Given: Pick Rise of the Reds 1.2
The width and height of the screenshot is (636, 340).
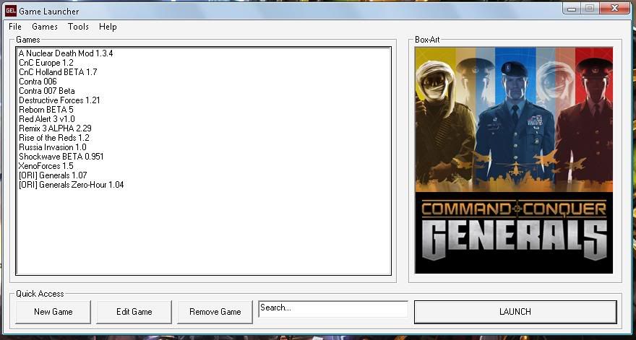Looking at the screenshot, I should [x=54, y=138].
